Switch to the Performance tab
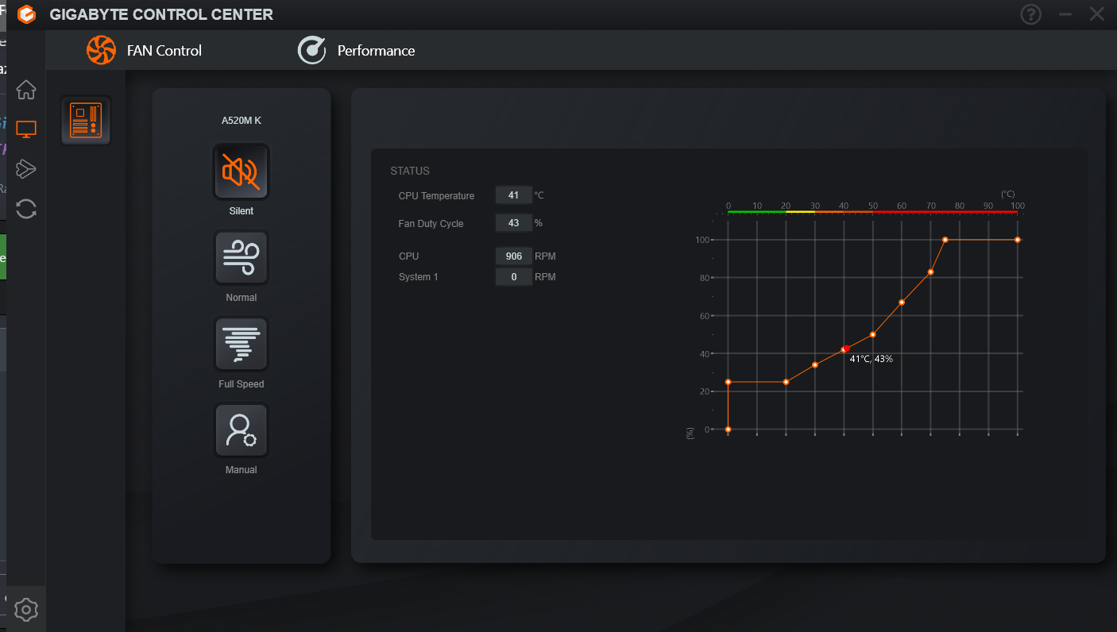This screenshot has height=632, width=1117. tap(356, 50)
